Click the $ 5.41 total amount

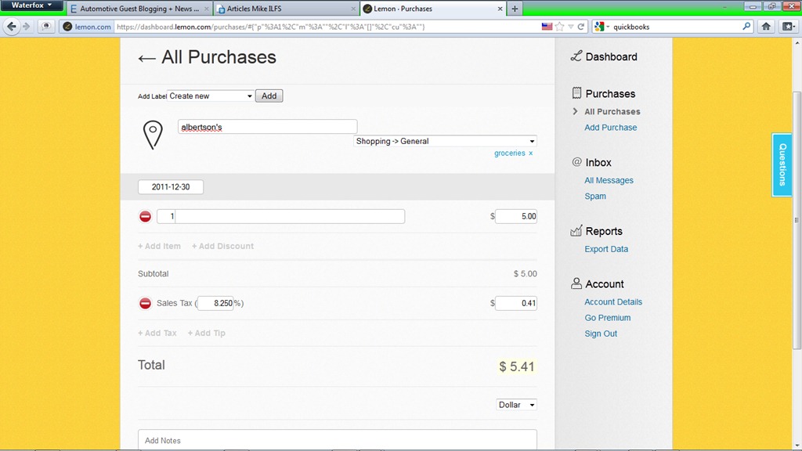(x=517, y=366)
